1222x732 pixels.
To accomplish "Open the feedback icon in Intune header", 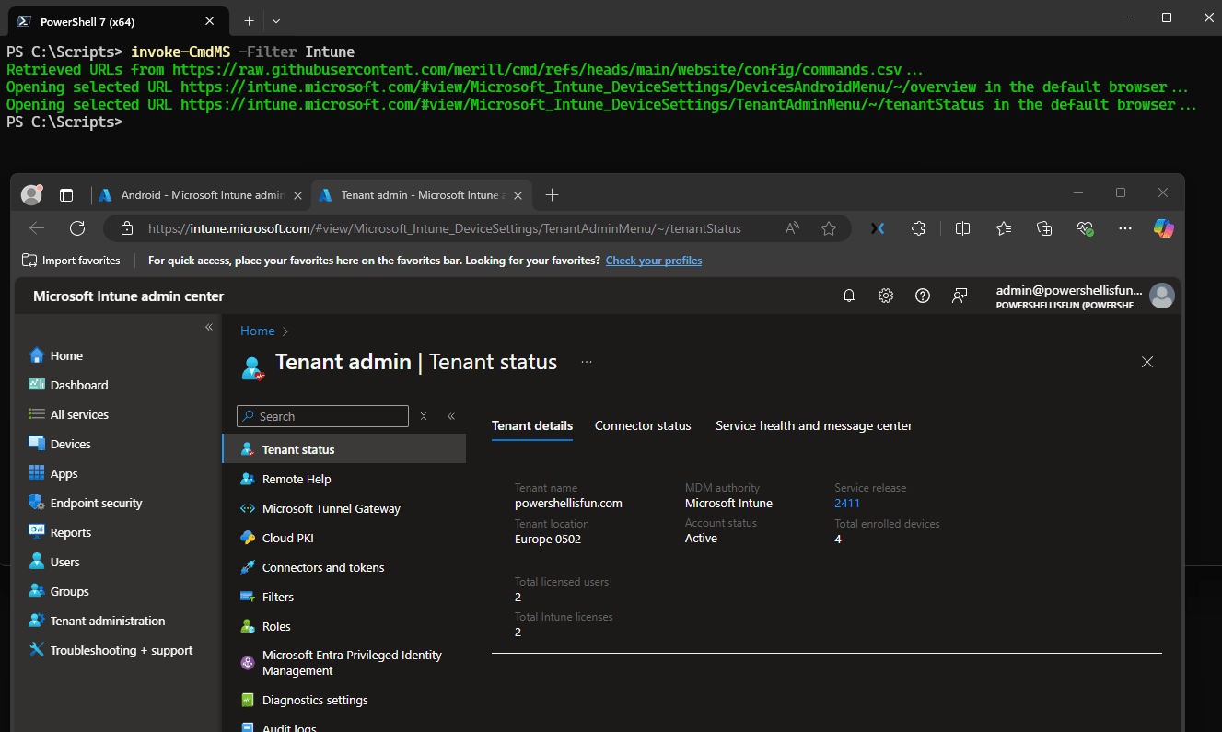I will 960,296.
